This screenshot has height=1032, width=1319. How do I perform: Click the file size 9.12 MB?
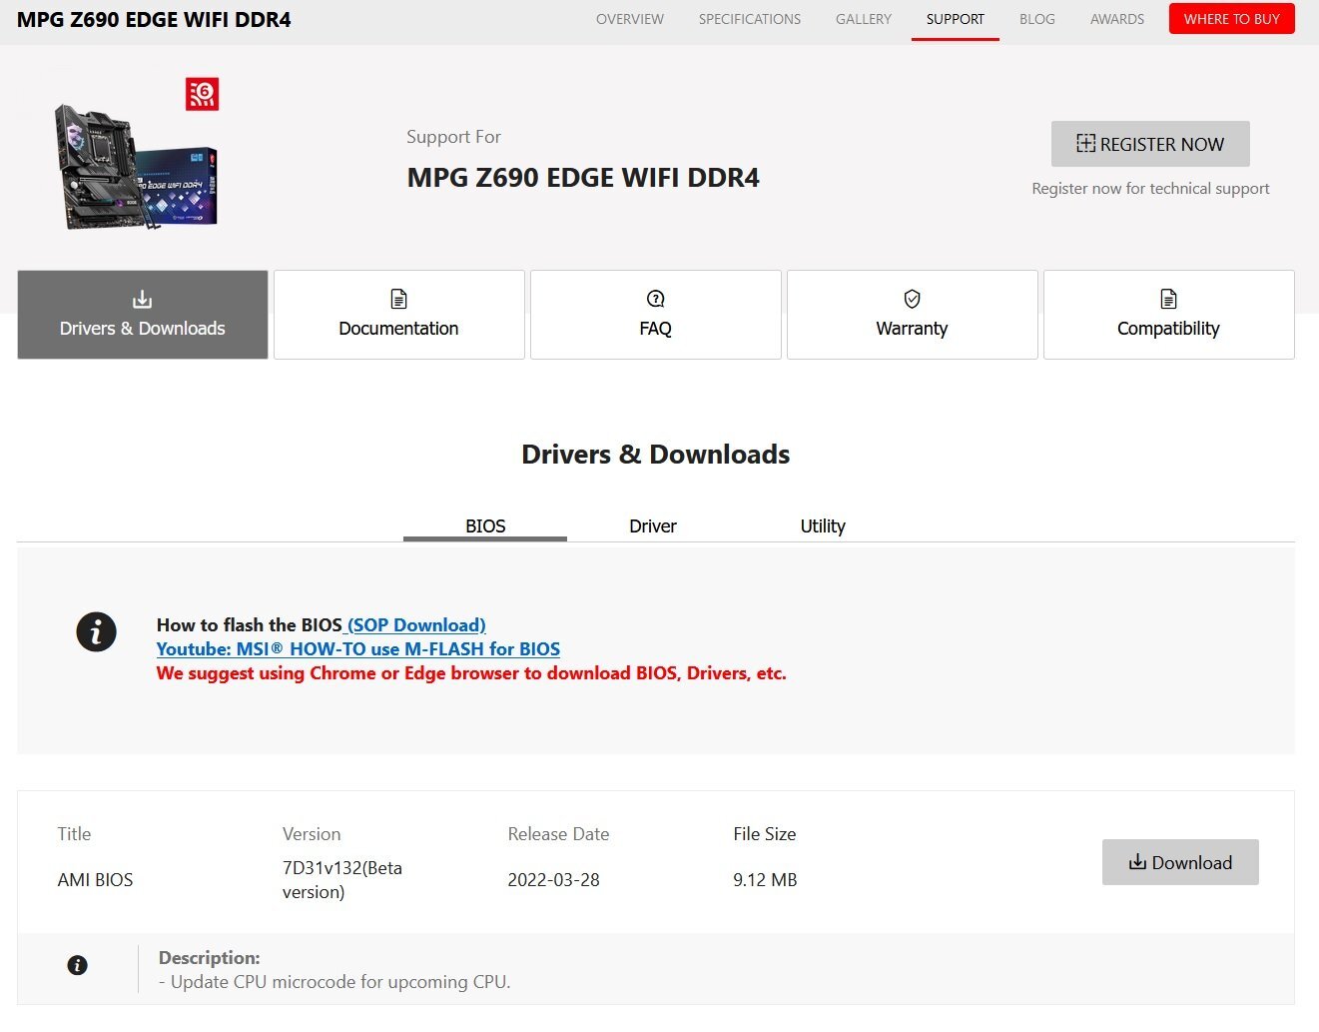click(x=765, y=880)
